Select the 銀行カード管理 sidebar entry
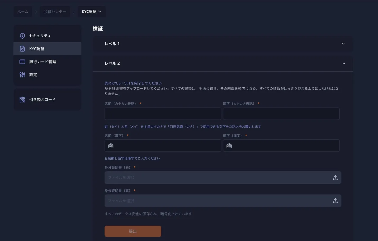The width and height of the screenshot is (378, 241). [43, 61]
